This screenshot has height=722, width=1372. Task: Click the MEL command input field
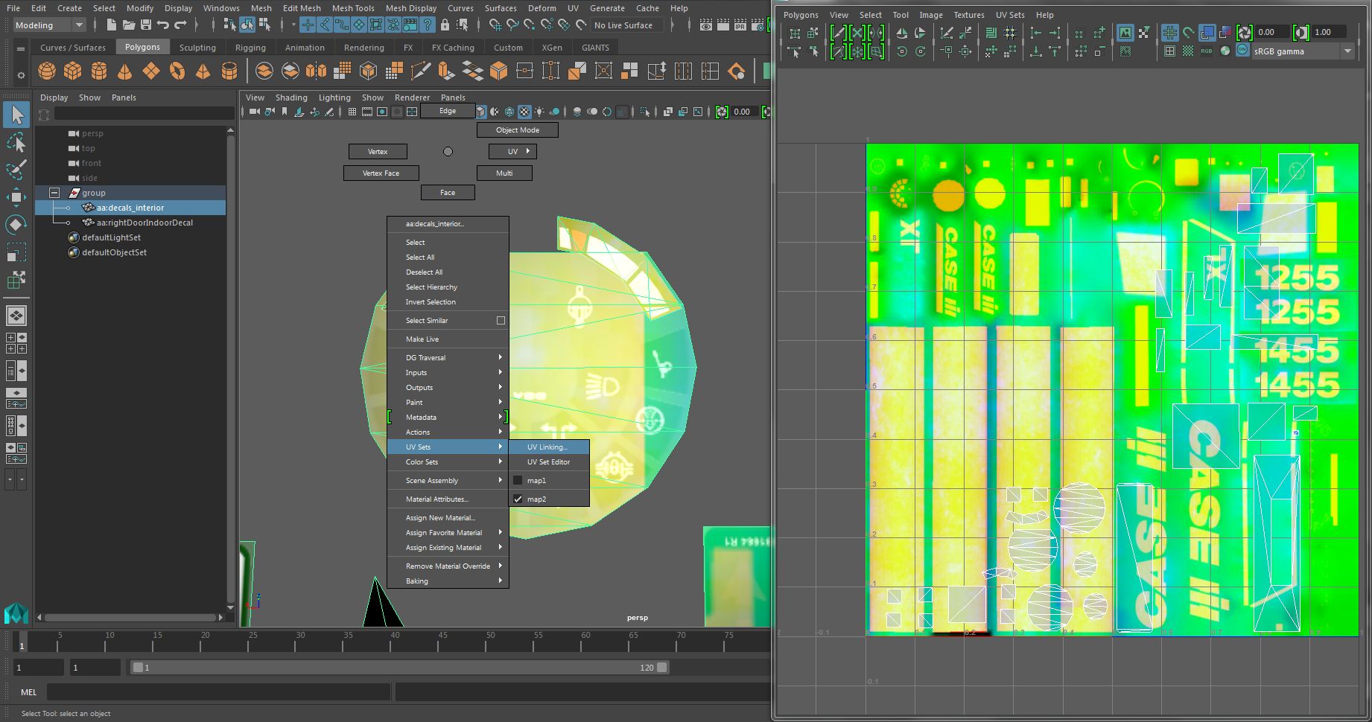coord(218,692)
